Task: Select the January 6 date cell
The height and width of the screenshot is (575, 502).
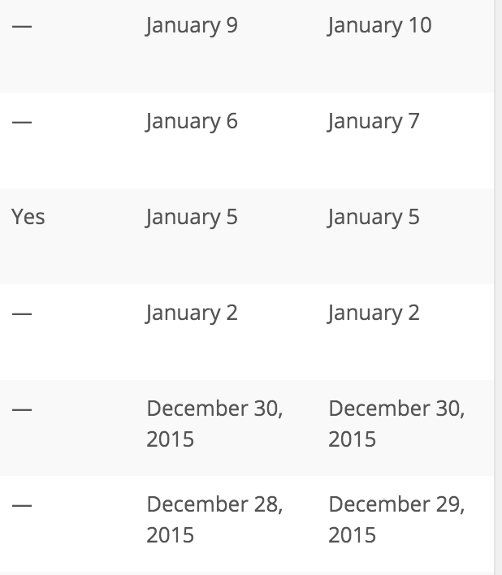Action: (x=192, y=122)
